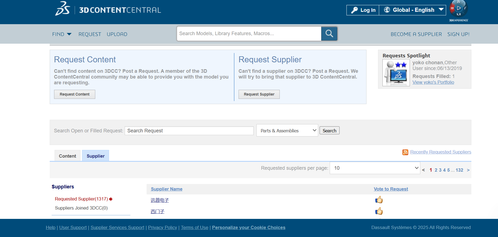The width and height of the screenshot is (498, 237).
Task: Click the Request Content heading
Action: [x=85, y=60]
